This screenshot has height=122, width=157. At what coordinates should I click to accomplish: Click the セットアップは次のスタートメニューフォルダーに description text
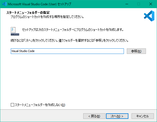point(73,30)
